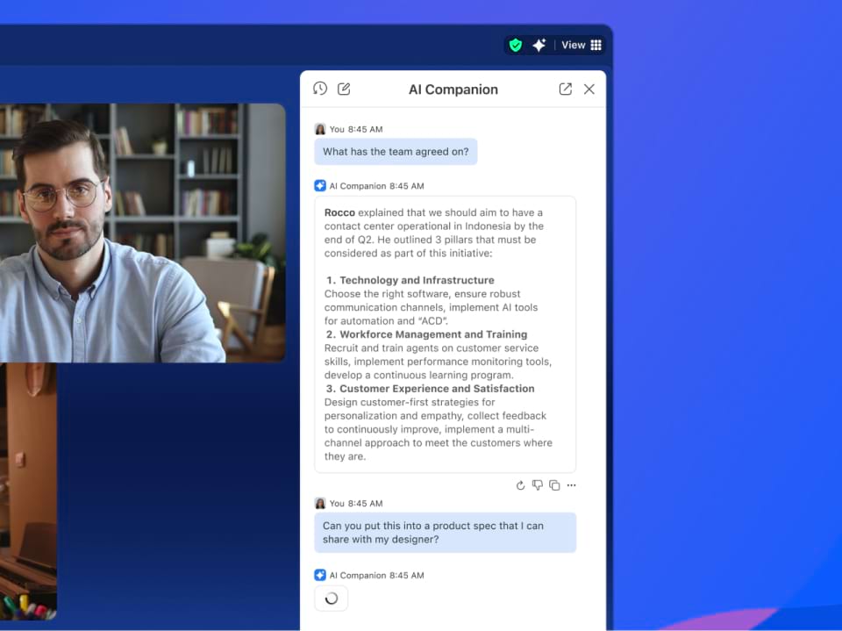Viewport: 842px width, 631px height.
Task: Click the 'Workforce Management and Training' heading
Action: coord(433,334)
